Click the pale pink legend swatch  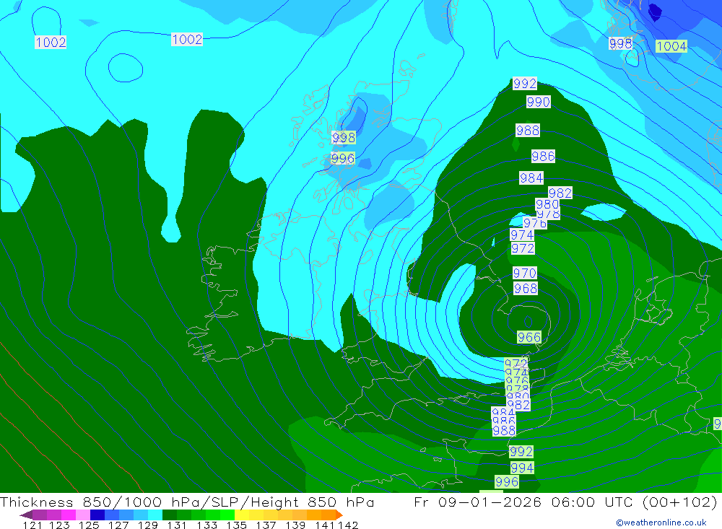[83, 515]
